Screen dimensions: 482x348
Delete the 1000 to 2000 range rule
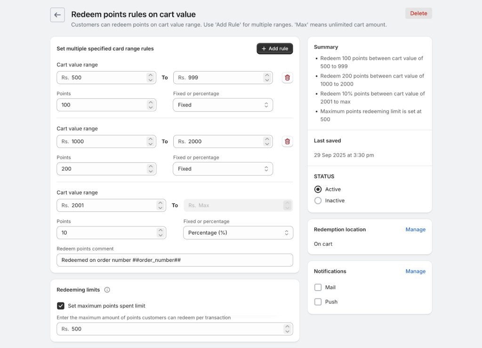(287, 141)
